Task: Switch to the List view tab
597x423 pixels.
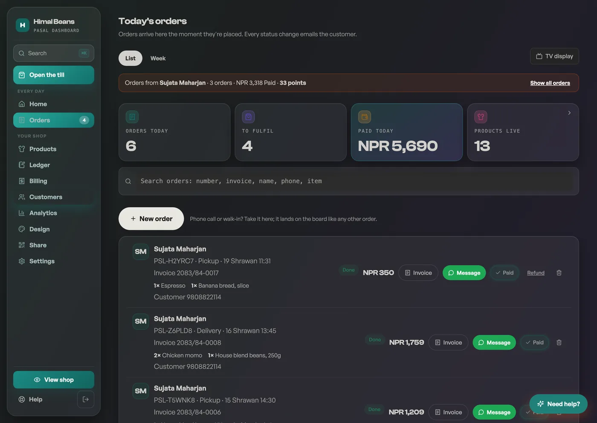Action: (130, 58)
